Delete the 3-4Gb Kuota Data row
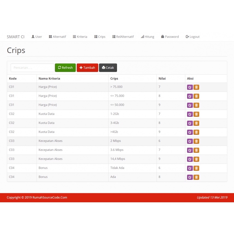The image size is (234, 234). click(196, 123)
